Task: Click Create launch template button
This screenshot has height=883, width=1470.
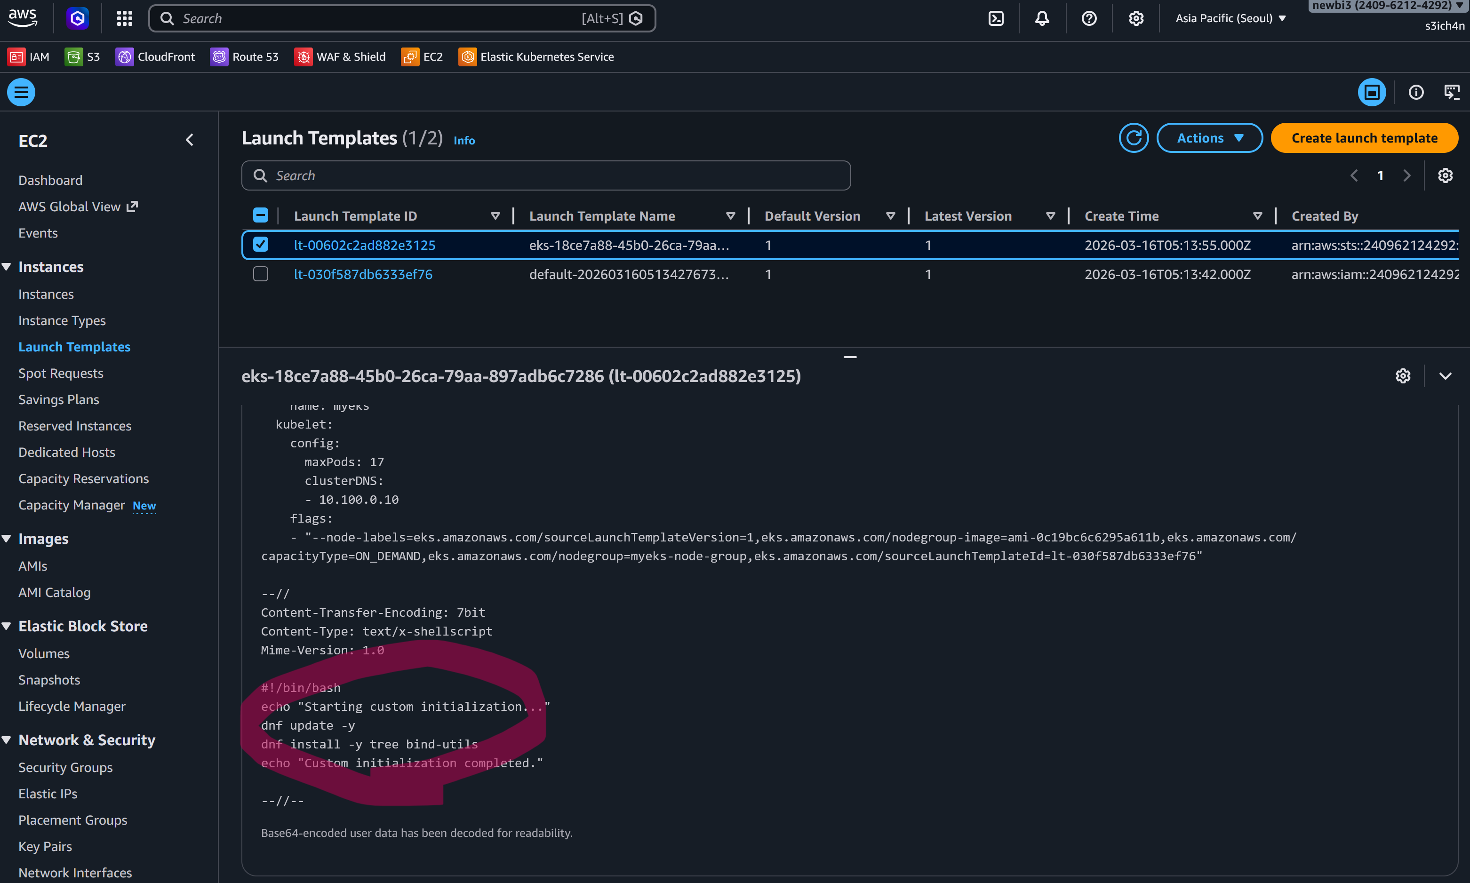Action: coord(1364,138)
